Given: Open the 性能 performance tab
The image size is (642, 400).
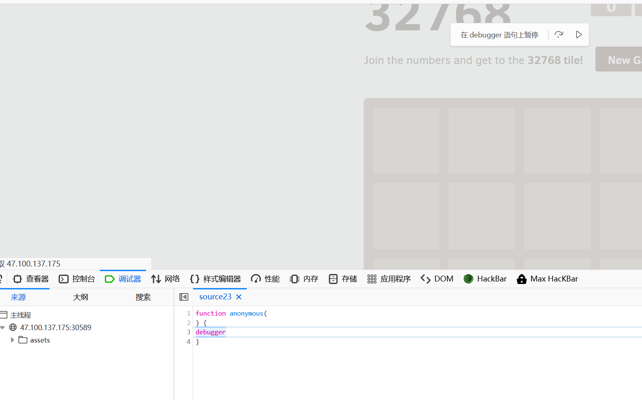Looking at the screenshot, I should pos(265,279).
